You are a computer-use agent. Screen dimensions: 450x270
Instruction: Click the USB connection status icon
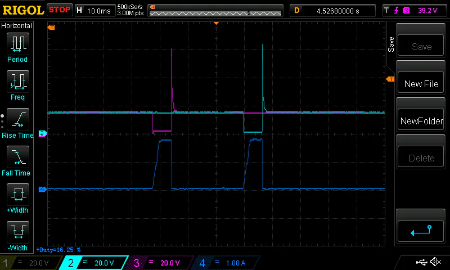(421, 262)
